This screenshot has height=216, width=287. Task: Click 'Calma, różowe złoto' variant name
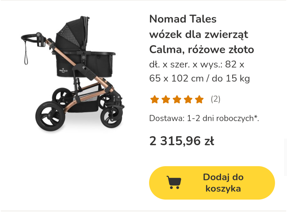(x=202, y=49)
